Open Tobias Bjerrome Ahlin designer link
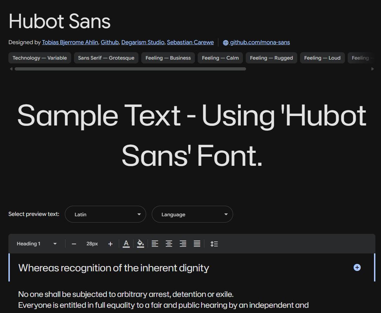Image resolution: width=381 pixels, height=313 pixels. point(70,42)
